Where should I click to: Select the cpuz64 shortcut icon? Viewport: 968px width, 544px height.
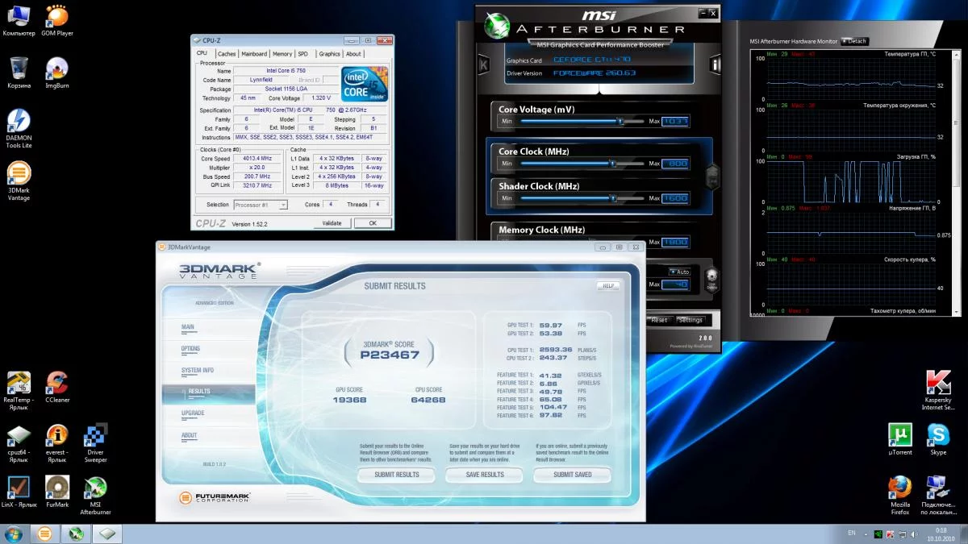click(19, 444)
